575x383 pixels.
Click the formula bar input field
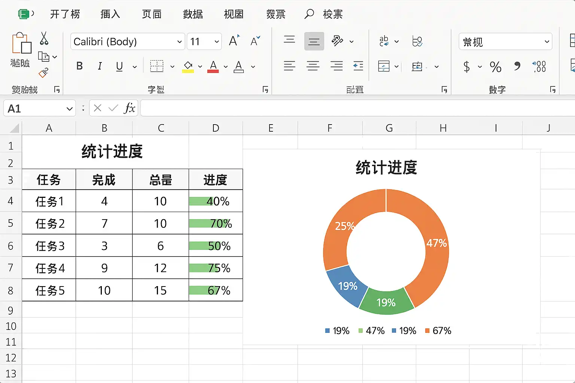point(358,108)
